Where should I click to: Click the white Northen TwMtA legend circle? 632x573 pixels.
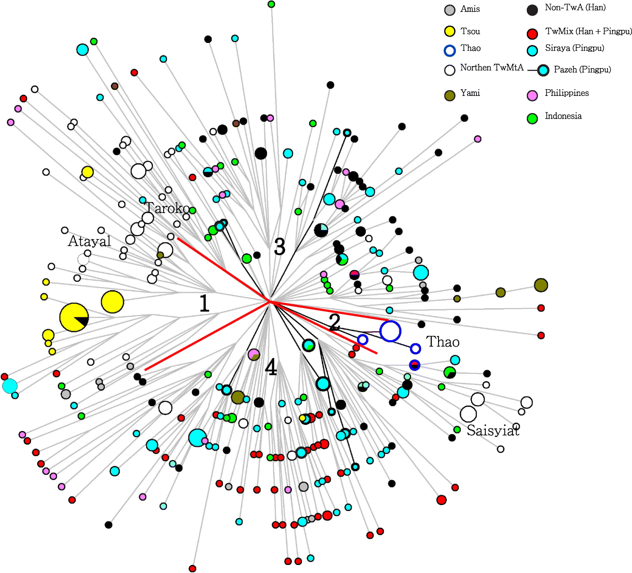[x=450, y=70]
